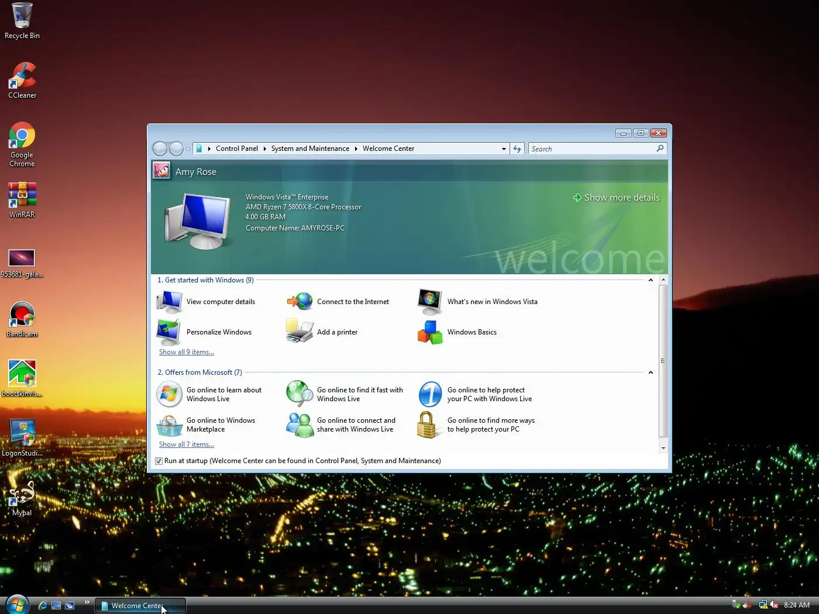Expand hidden Quick Launch items chevron
This screenshot has width=819, height=614.
[x=87, y=602]
